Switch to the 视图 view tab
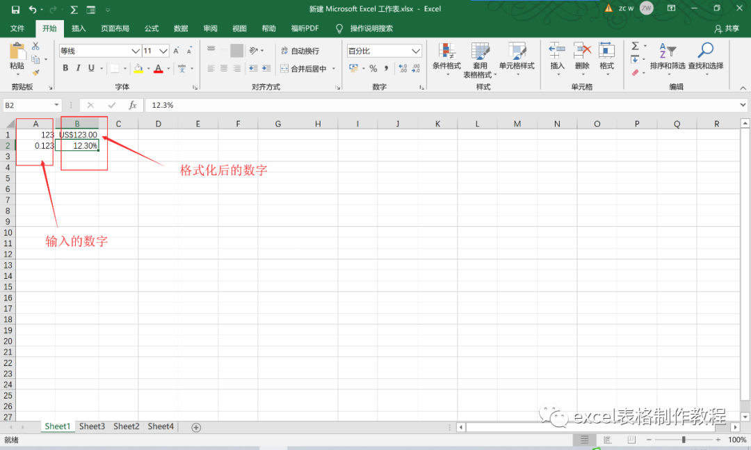 coord(239,29)
